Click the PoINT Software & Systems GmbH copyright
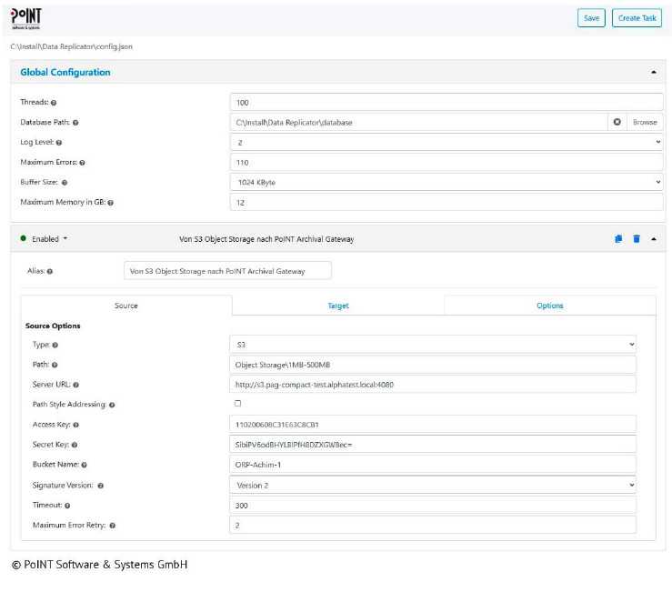 tap(99, 565)
